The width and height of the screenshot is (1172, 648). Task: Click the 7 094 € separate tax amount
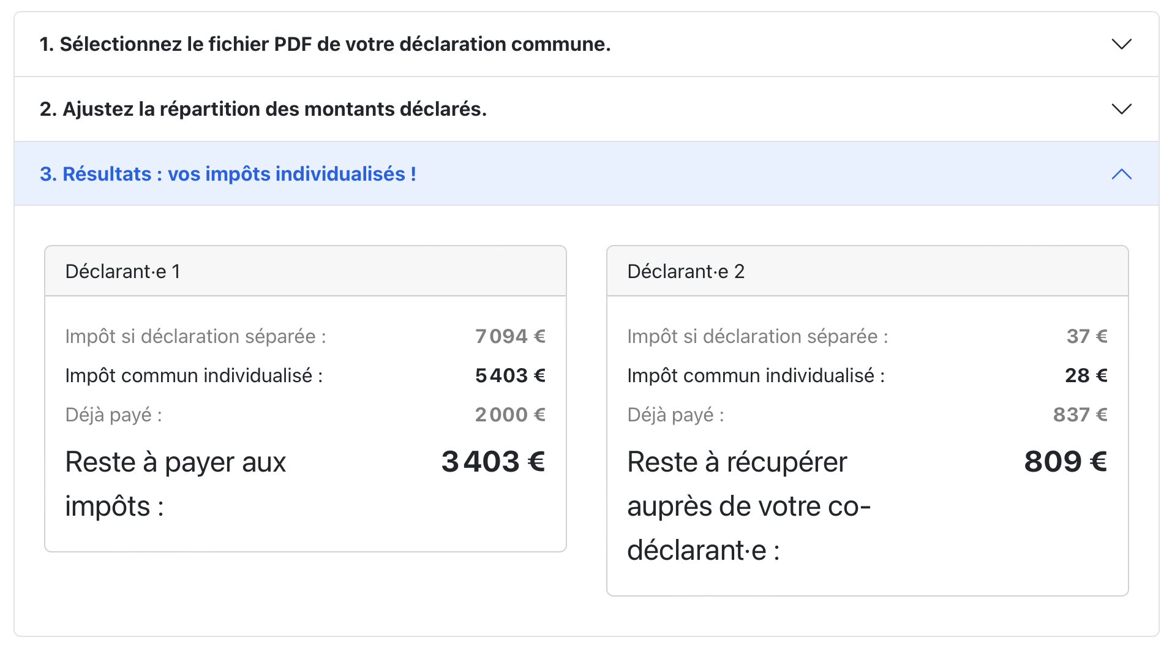click(x=510, y=336)
